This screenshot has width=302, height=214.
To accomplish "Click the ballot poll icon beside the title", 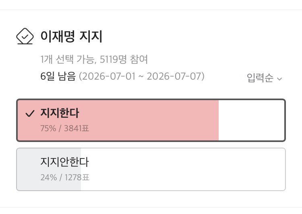I will coord(25,36).
